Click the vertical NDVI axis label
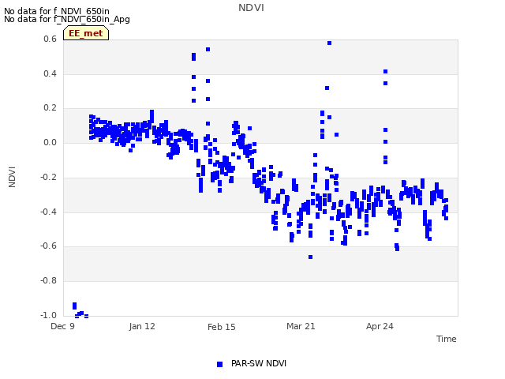The image size is (505, 379). pyautogui.click(x=12, y=177)
